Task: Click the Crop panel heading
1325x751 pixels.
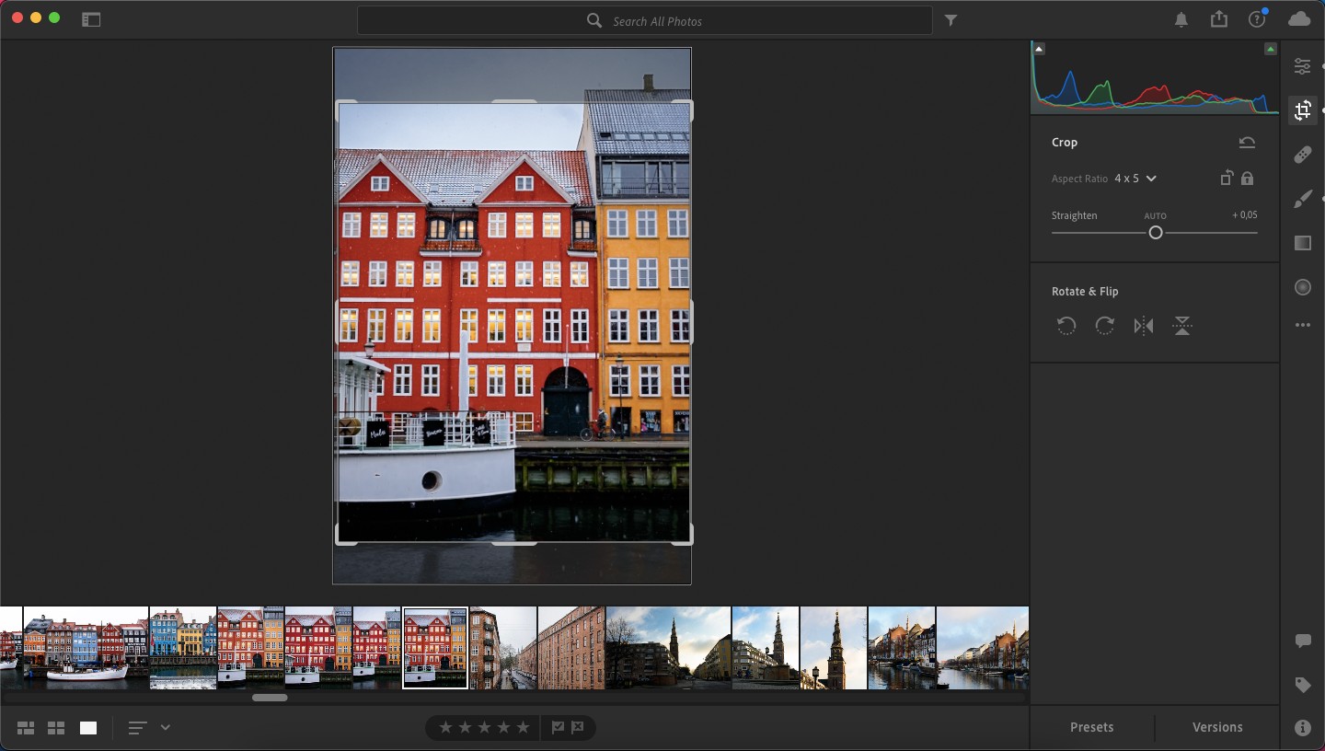Action: point(1065,143)
